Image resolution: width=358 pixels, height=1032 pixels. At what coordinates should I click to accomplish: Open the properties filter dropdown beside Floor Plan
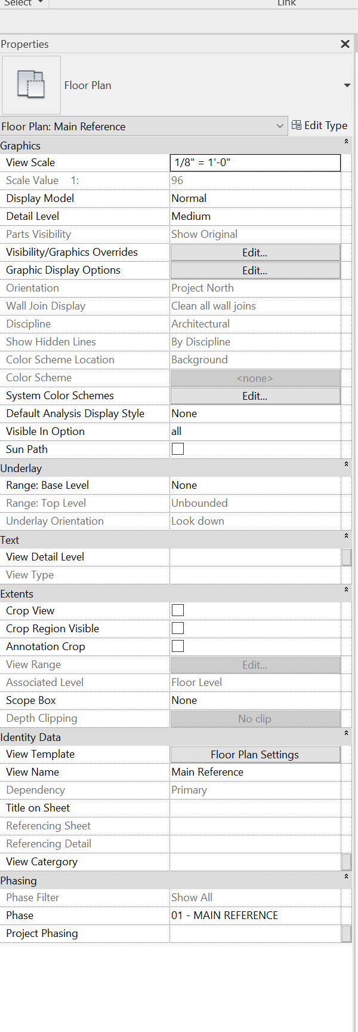[x=347, y=85]
